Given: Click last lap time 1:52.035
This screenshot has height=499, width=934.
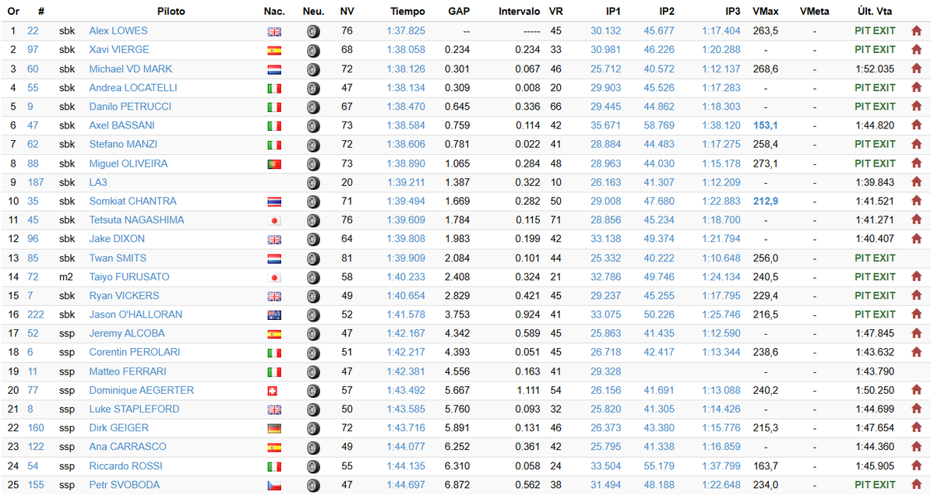Looking at the screenshot, I should [875, 69].
